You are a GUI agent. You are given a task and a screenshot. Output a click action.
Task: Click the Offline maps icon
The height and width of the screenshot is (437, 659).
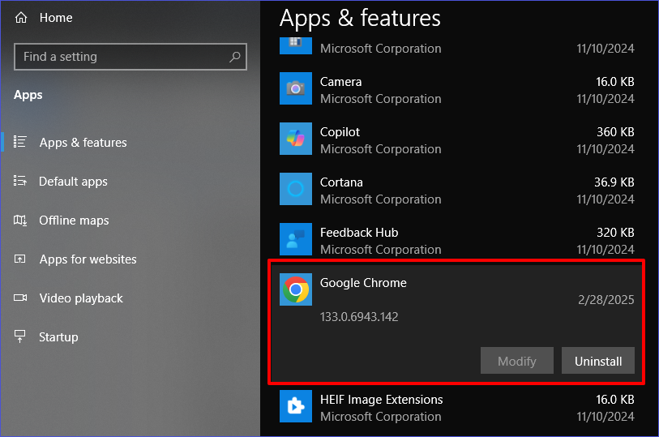tap(19, 221)
